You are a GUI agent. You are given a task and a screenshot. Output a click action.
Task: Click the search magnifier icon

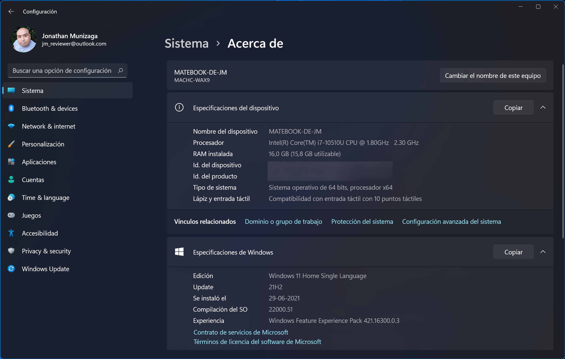(121, 71)
